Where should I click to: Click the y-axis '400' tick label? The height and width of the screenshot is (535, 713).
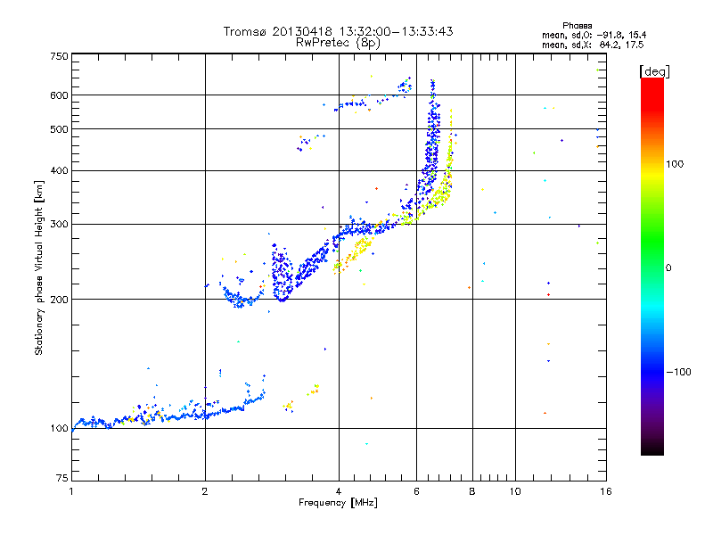point(59,170)
